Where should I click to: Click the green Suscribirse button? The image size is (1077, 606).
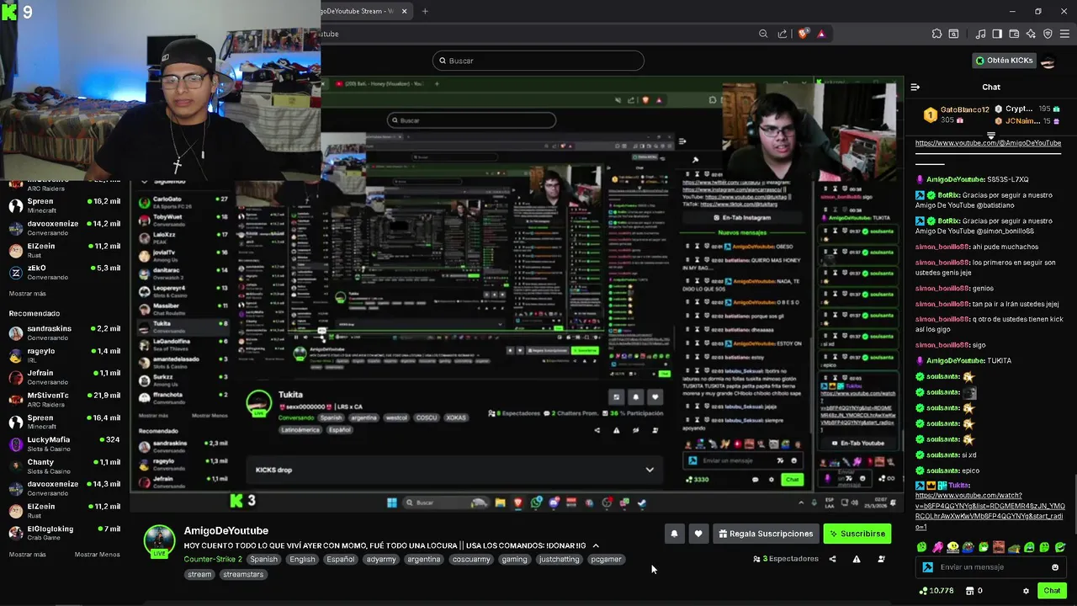tap(857, 534)
